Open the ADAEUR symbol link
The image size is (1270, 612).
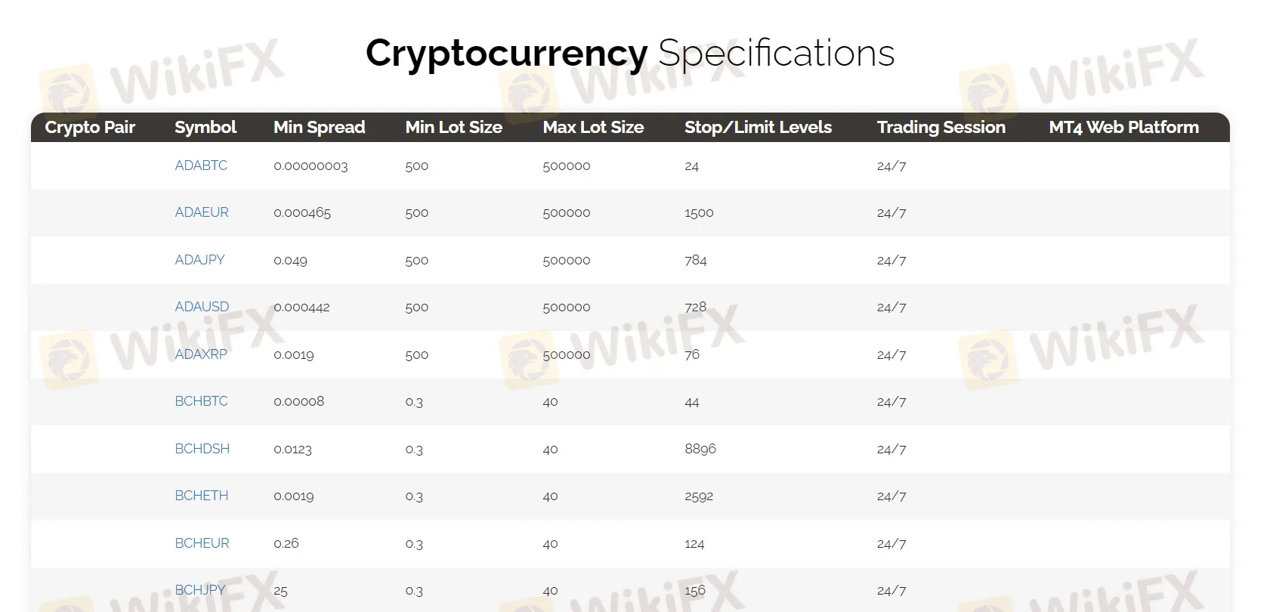tap(202, 212)
